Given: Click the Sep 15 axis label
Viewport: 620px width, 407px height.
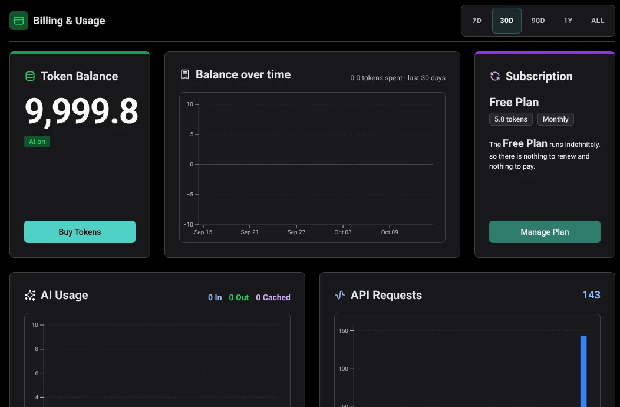Looking at the screenshot, I should (x=203, y=232).
